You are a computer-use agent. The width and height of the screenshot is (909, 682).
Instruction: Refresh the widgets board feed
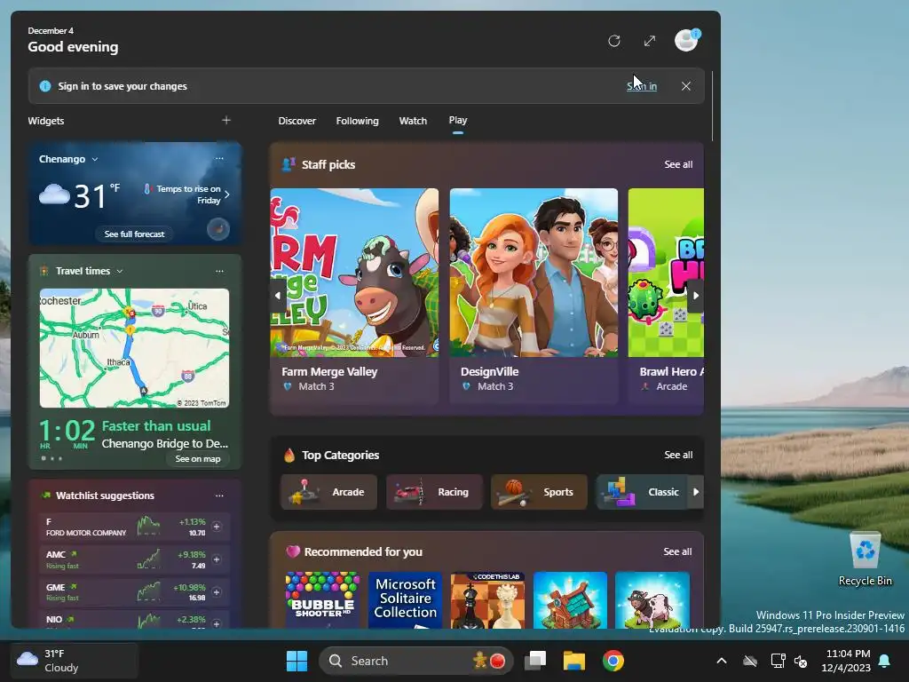click(614, 41)
